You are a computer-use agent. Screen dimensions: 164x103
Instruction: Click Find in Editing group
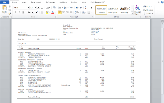(148, 6)
